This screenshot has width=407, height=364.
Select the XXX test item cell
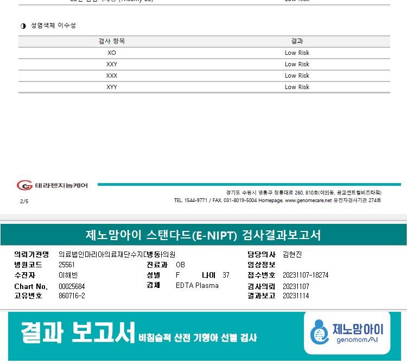[x=112, y=76]
